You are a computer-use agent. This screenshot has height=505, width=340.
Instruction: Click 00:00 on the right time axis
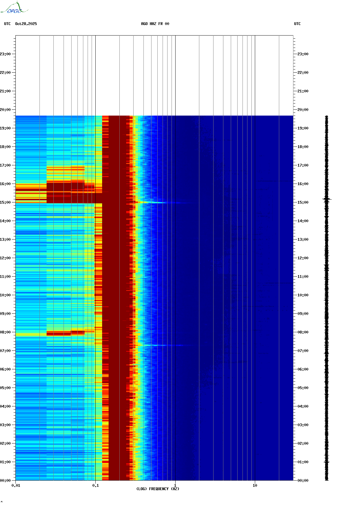[303, 481]
